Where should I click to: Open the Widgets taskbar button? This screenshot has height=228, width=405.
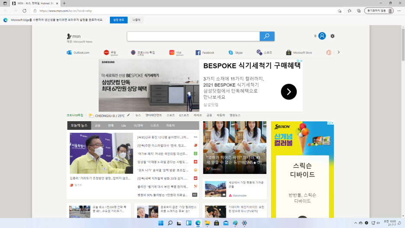[x=189, y=223]
